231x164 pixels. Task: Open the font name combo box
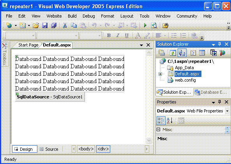57,36
